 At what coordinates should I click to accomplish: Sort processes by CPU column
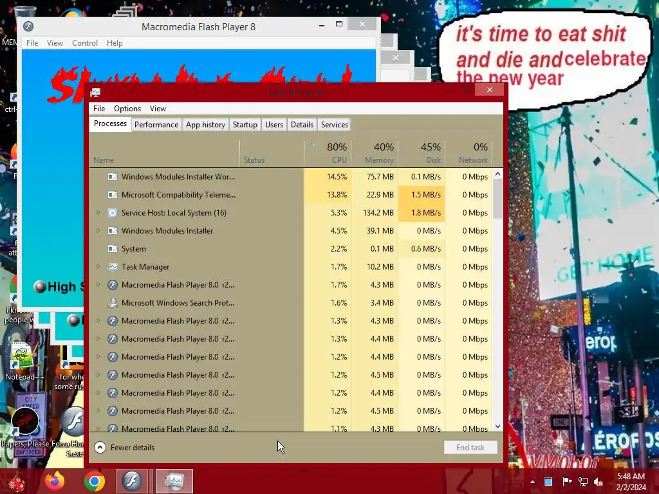[x=328, y=153]
